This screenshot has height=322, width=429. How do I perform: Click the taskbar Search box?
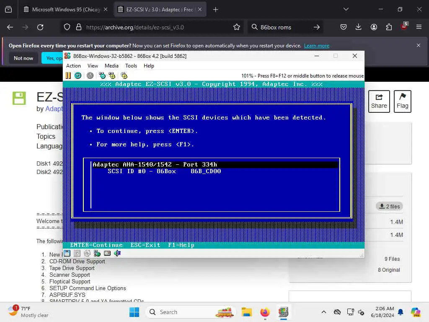tap(191, 312)
